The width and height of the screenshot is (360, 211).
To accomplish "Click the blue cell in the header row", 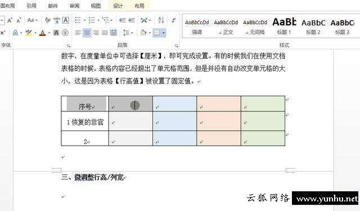I will pyautogui.click(x=175, y=104).
